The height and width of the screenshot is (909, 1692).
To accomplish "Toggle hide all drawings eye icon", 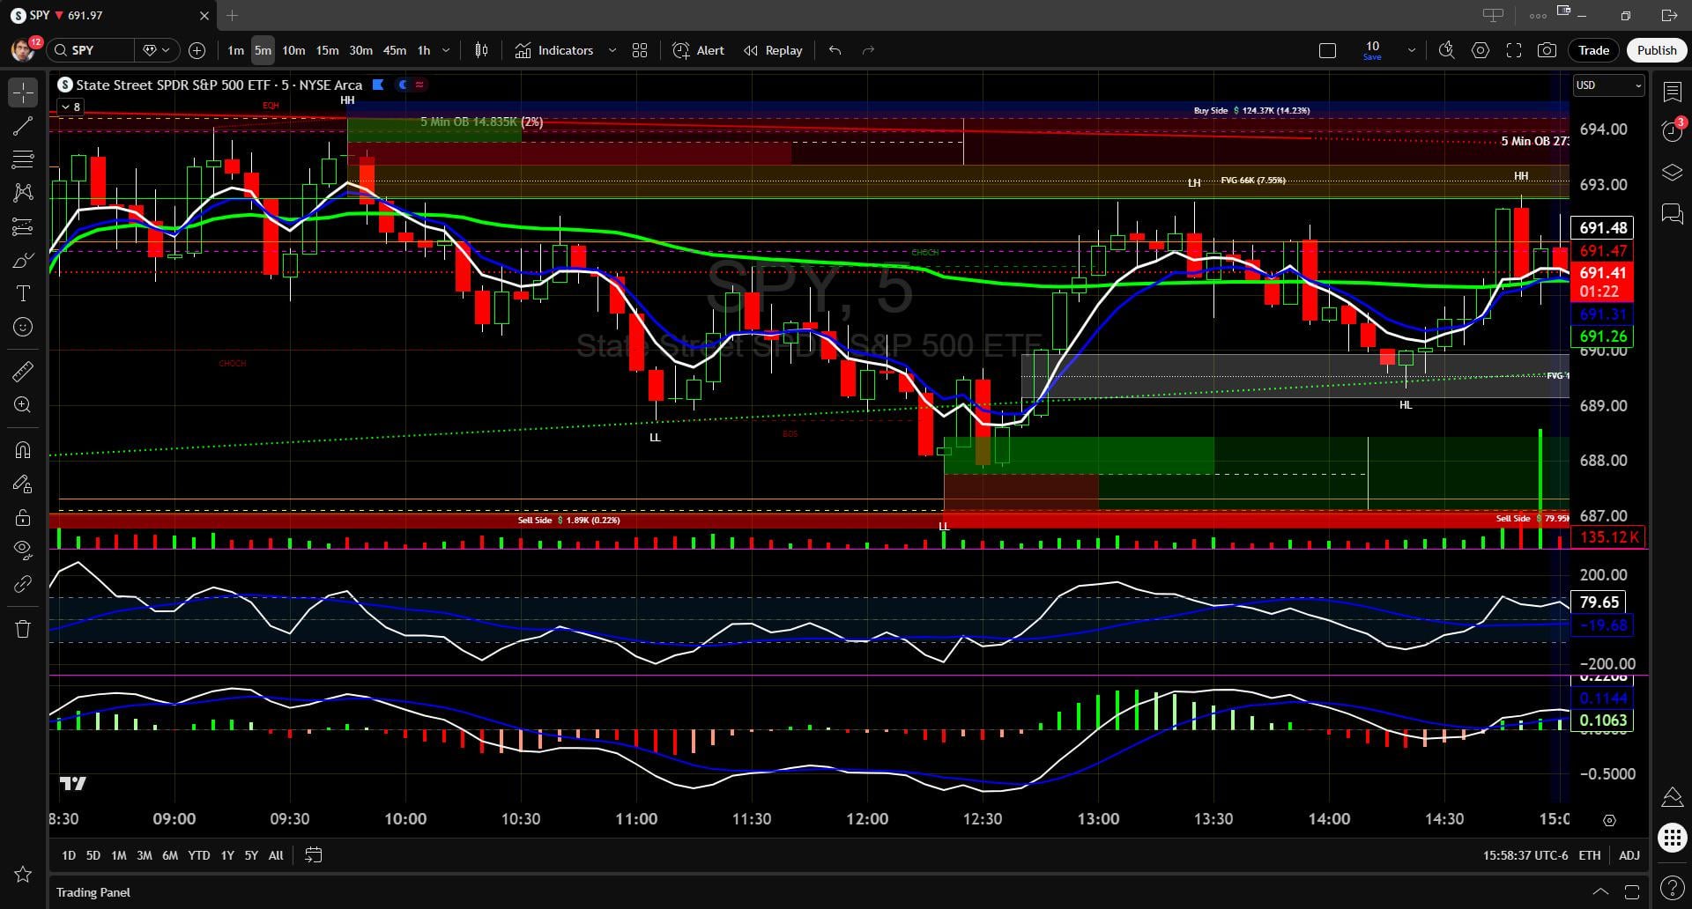I will click(23, 550).
